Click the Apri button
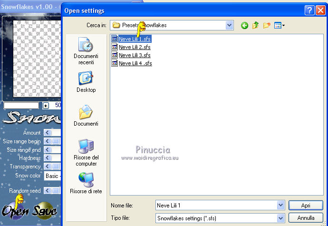 306,205
